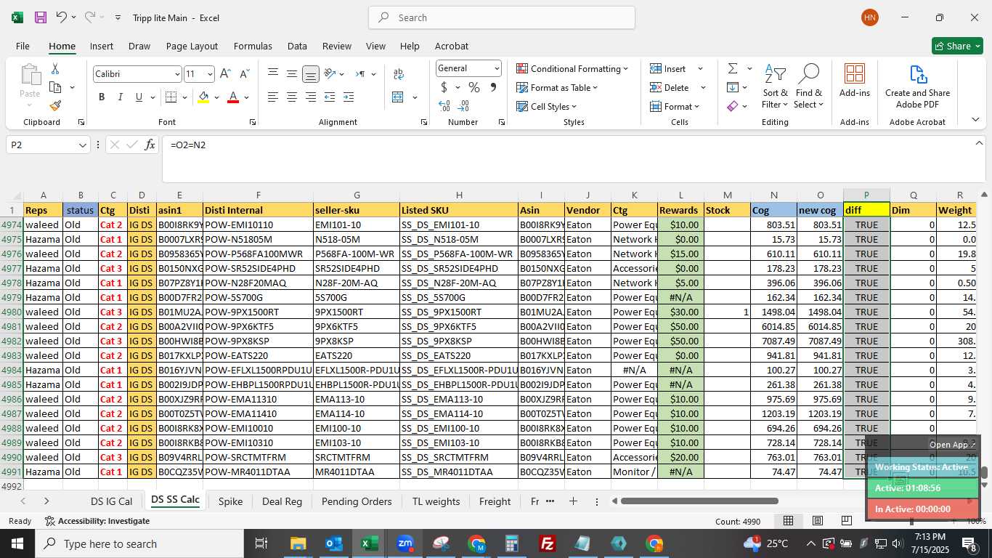Screen dimensions: 992x558
Task: Open the font name dropdown Calibri
Action: 177,74
